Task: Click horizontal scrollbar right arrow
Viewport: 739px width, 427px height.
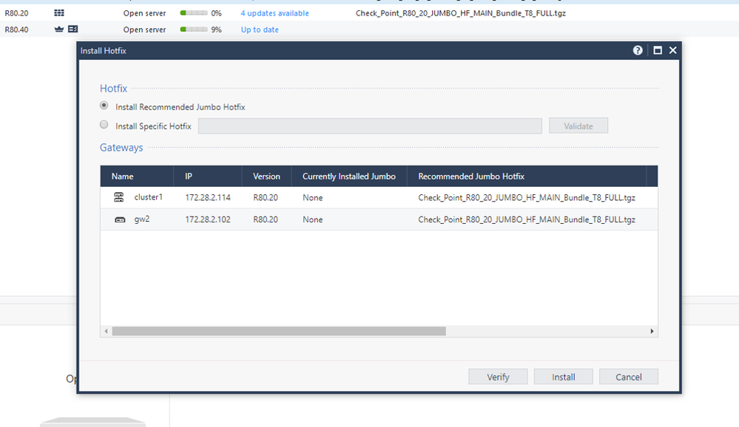Action: coord(652,332)
